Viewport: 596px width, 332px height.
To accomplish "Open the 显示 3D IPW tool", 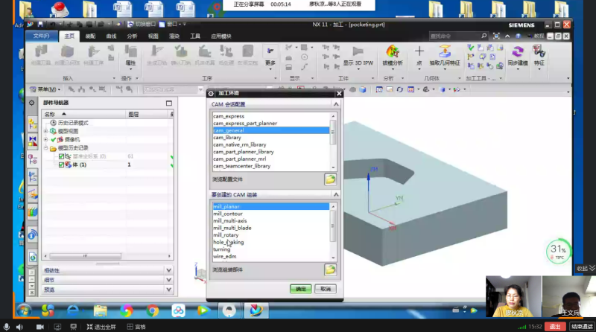I will pyautogui.click(x=358, y=56).
